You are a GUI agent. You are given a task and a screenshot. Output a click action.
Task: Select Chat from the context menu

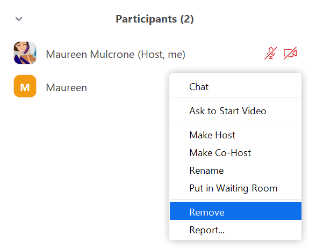coord(235,87)
